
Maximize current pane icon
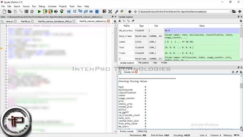104,11
